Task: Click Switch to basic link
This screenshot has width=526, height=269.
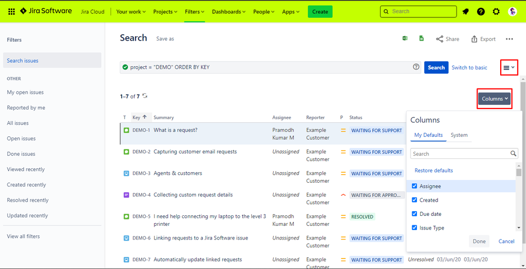Action: click(x=469, y=67)
